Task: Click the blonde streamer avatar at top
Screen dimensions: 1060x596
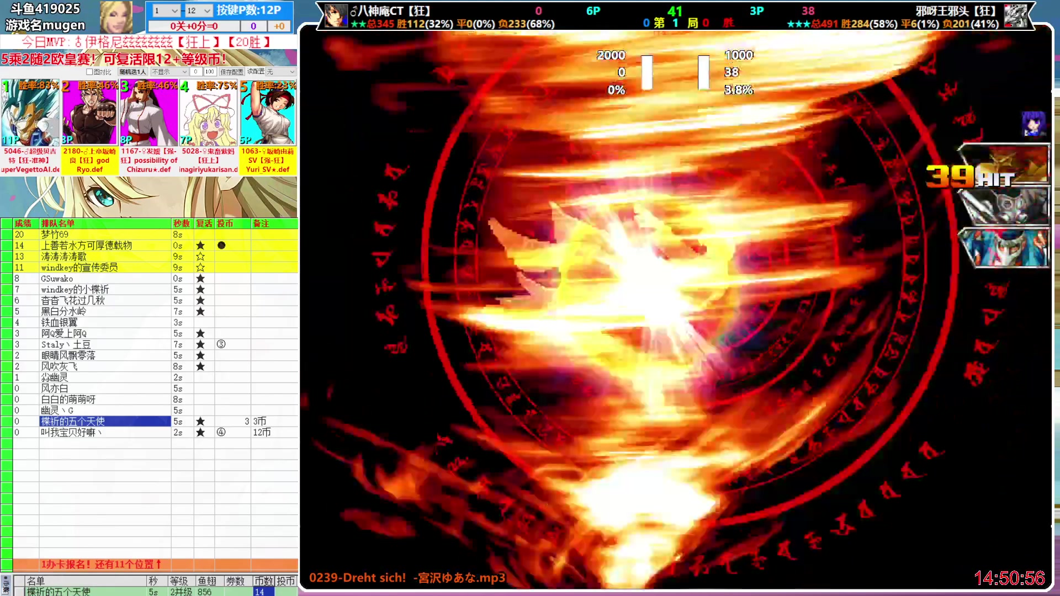Action: [x=116, y=17]
